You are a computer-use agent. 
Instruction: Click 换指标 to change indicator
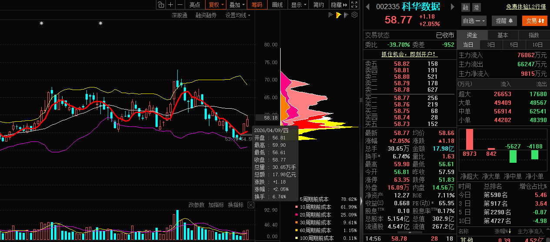(235, 205)
